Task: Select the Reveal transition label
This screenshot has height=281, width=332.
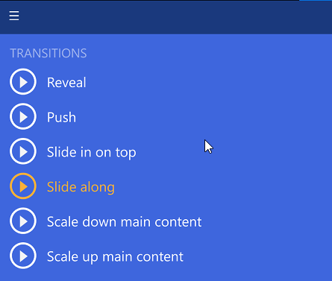Action: 66,83
